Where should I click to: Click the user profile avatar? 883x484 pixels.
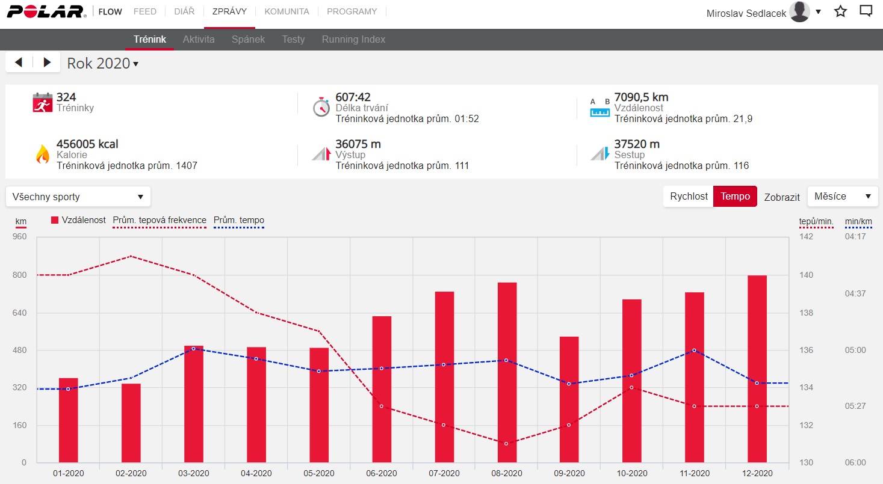(799, 11)
